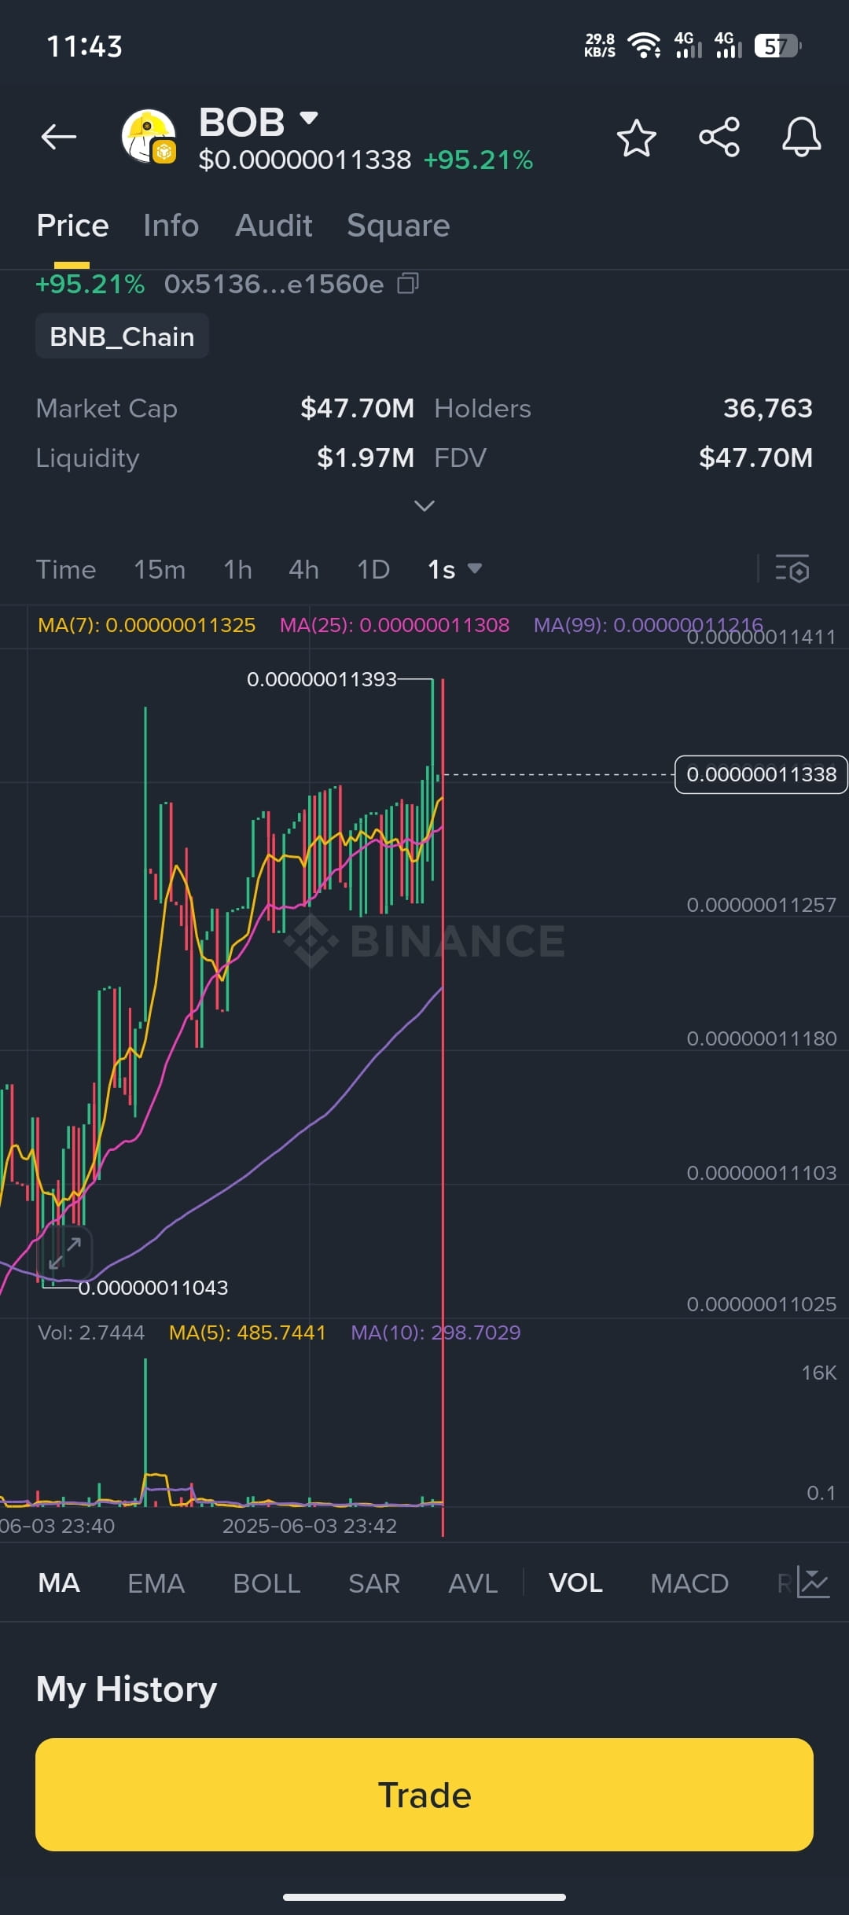Share the BOB token page
This screenshot has width=849, height=1915.
point(719,138)
